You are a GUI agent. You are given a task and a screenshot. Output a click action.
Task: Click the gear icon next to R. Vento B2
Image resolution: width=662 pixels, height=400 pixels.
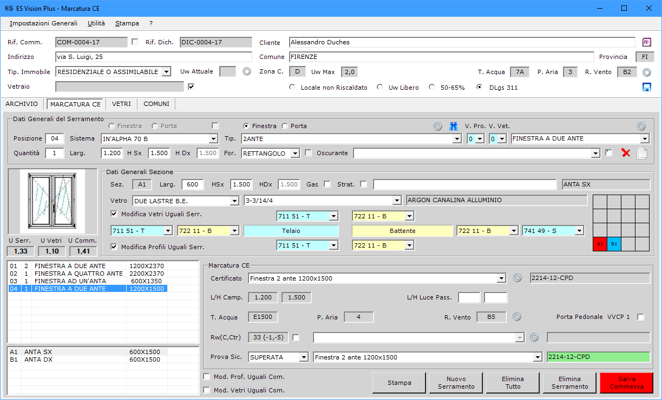point(646,72)
